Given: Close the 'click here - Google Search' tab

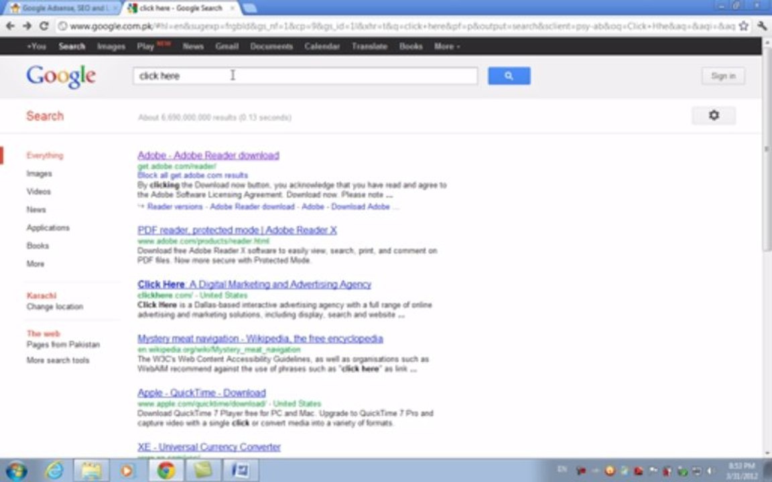Looking at the screenshot, I should (233, 8).
